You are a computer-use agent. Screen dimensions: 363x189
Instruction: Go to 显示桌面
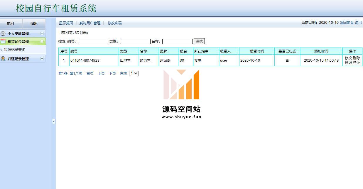point(66,23)
